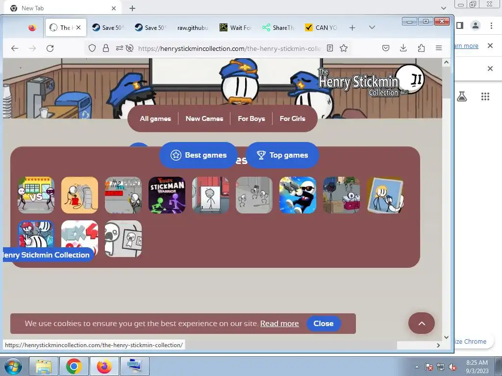
Task: Select pinned Firefox tab icon
Action: [x=32, y=28]
